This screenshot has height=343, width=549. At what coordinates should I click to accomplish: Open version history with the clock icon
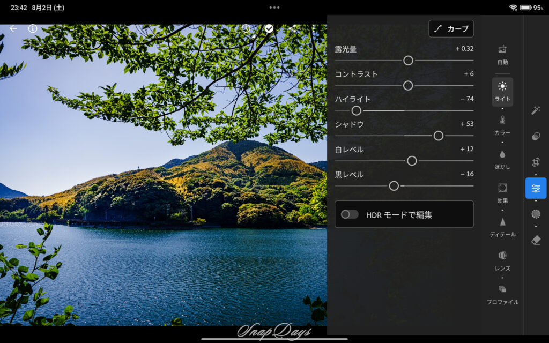click(x=246, y=28)
